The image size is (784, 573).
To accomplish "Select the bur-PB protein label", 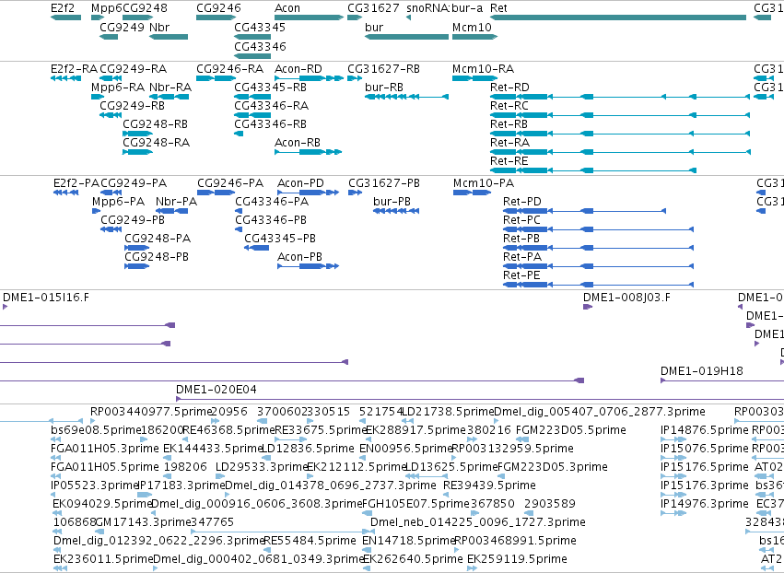I will [x=392, y=202].
